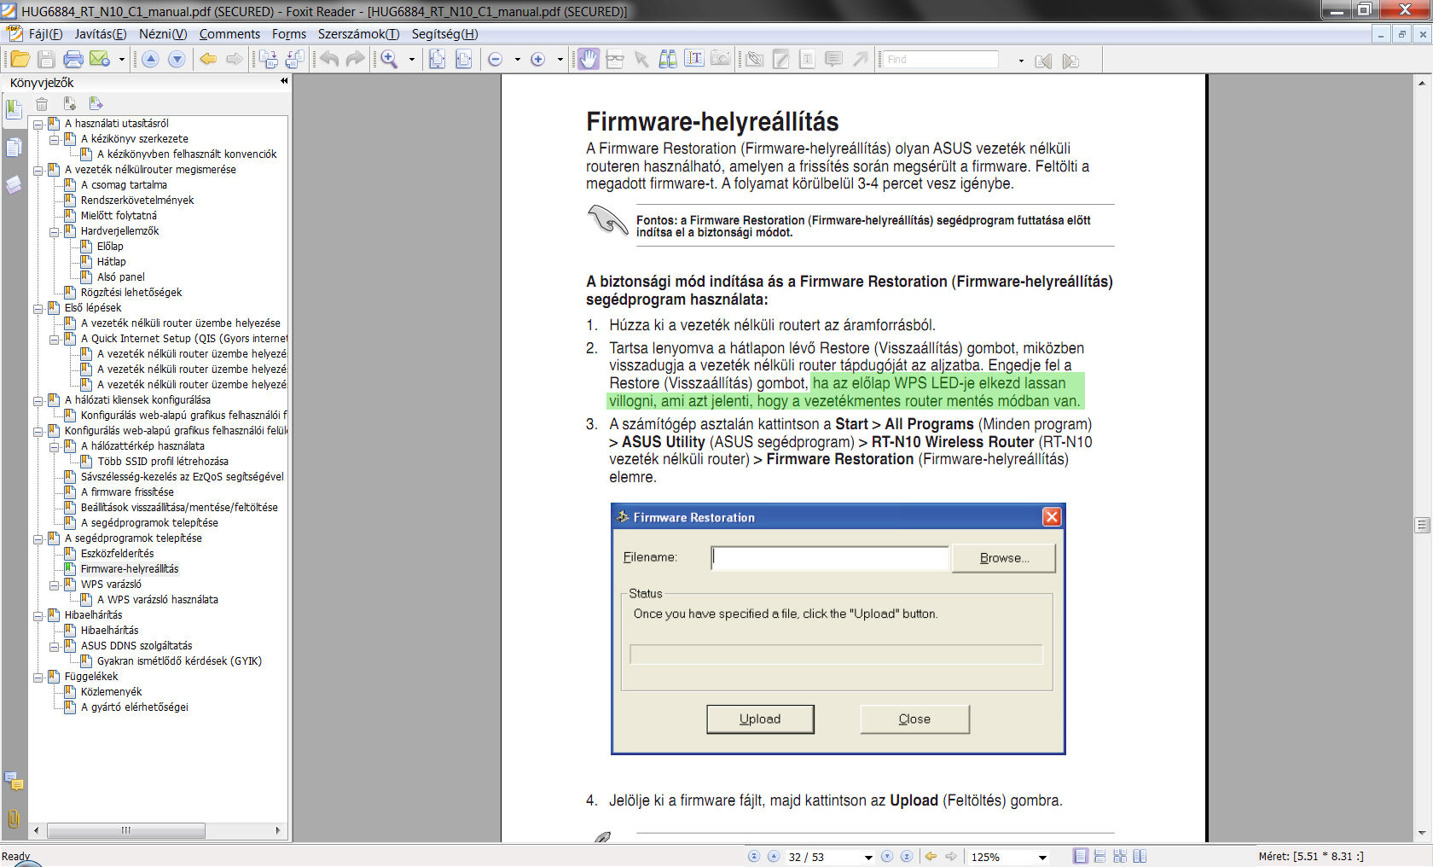
Task: Click the Delete bookmark trash icon
Action: (x=42, y=104)
